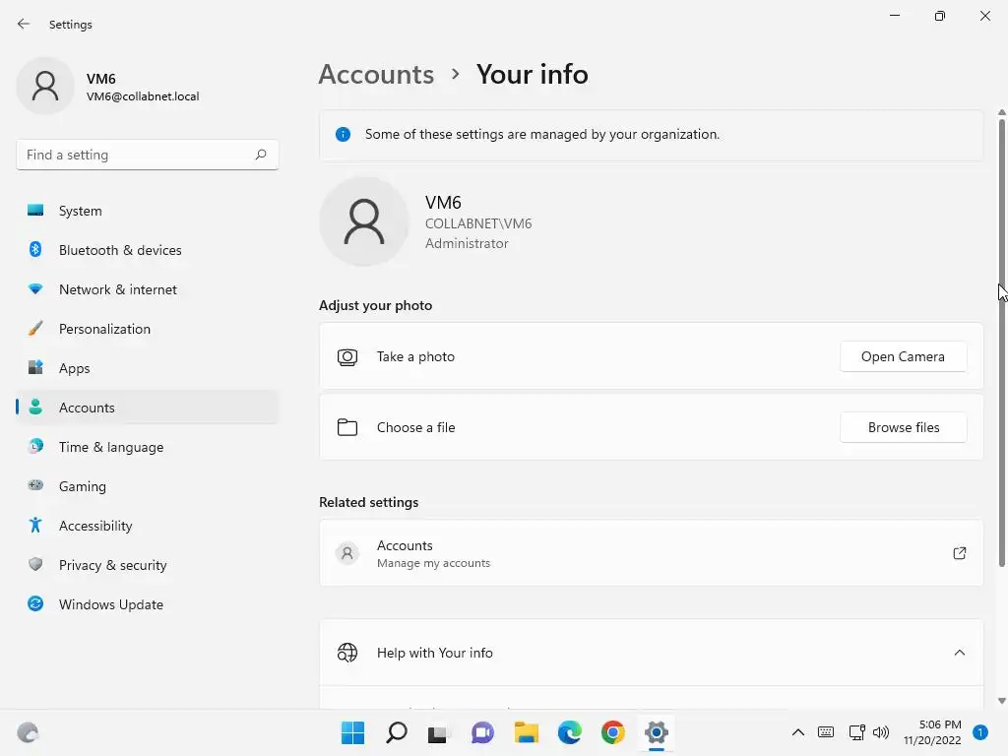Open System settings category

coord(148,211)
